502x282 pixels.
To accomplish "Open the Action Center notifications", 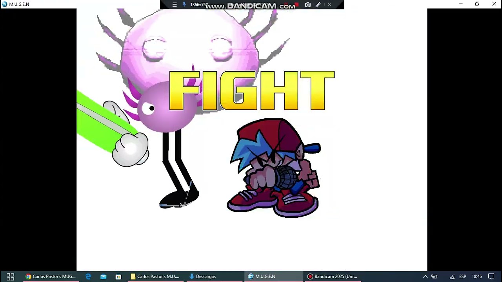I will coord(491,277).
